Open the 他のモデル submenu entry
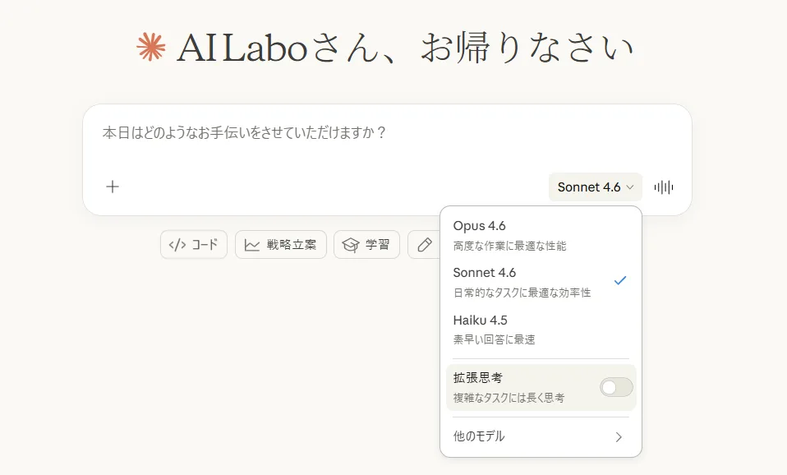Screen dimensions: 787x475 tap(541, 437)
